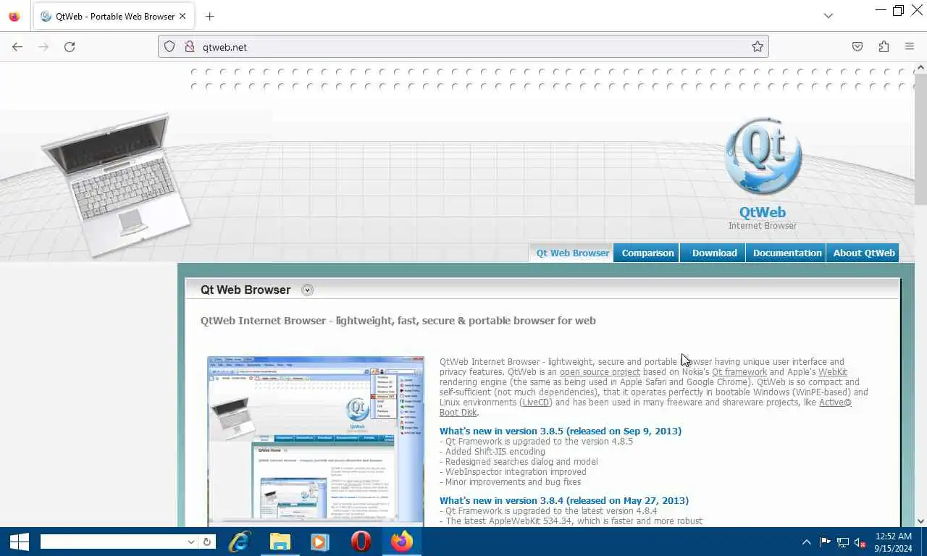
Task: Bookmark this page with the star
Action: pos(758,46)
